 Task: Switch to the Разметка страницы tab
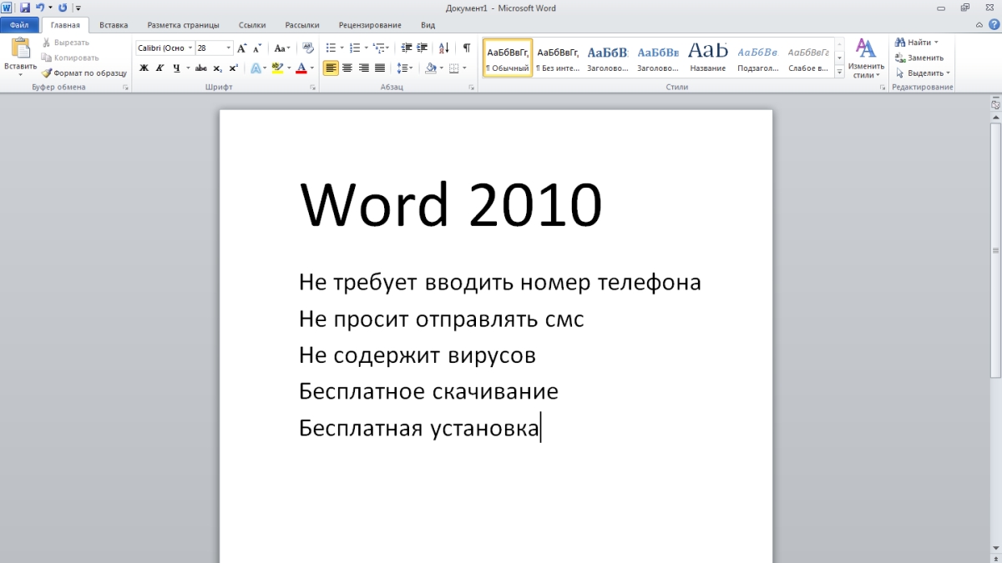[x=184, y=25]
